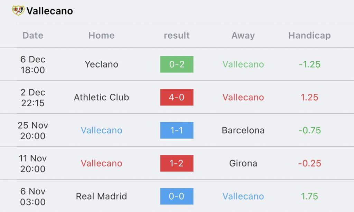The image size is (354, 212).
Task: Select Real Madrid home team
Action: (101, 196)
